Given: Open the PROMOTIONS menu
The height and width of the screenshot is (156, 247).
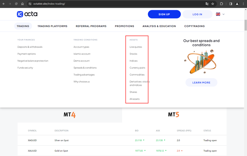Looking at the screenshot, I should click(124, 26).
